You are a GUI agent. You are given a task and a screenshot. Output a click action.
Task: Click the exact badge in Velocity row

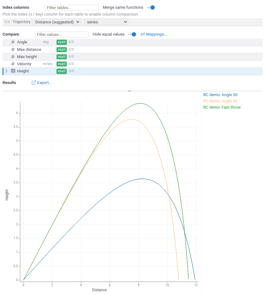(x=62, y=64)
